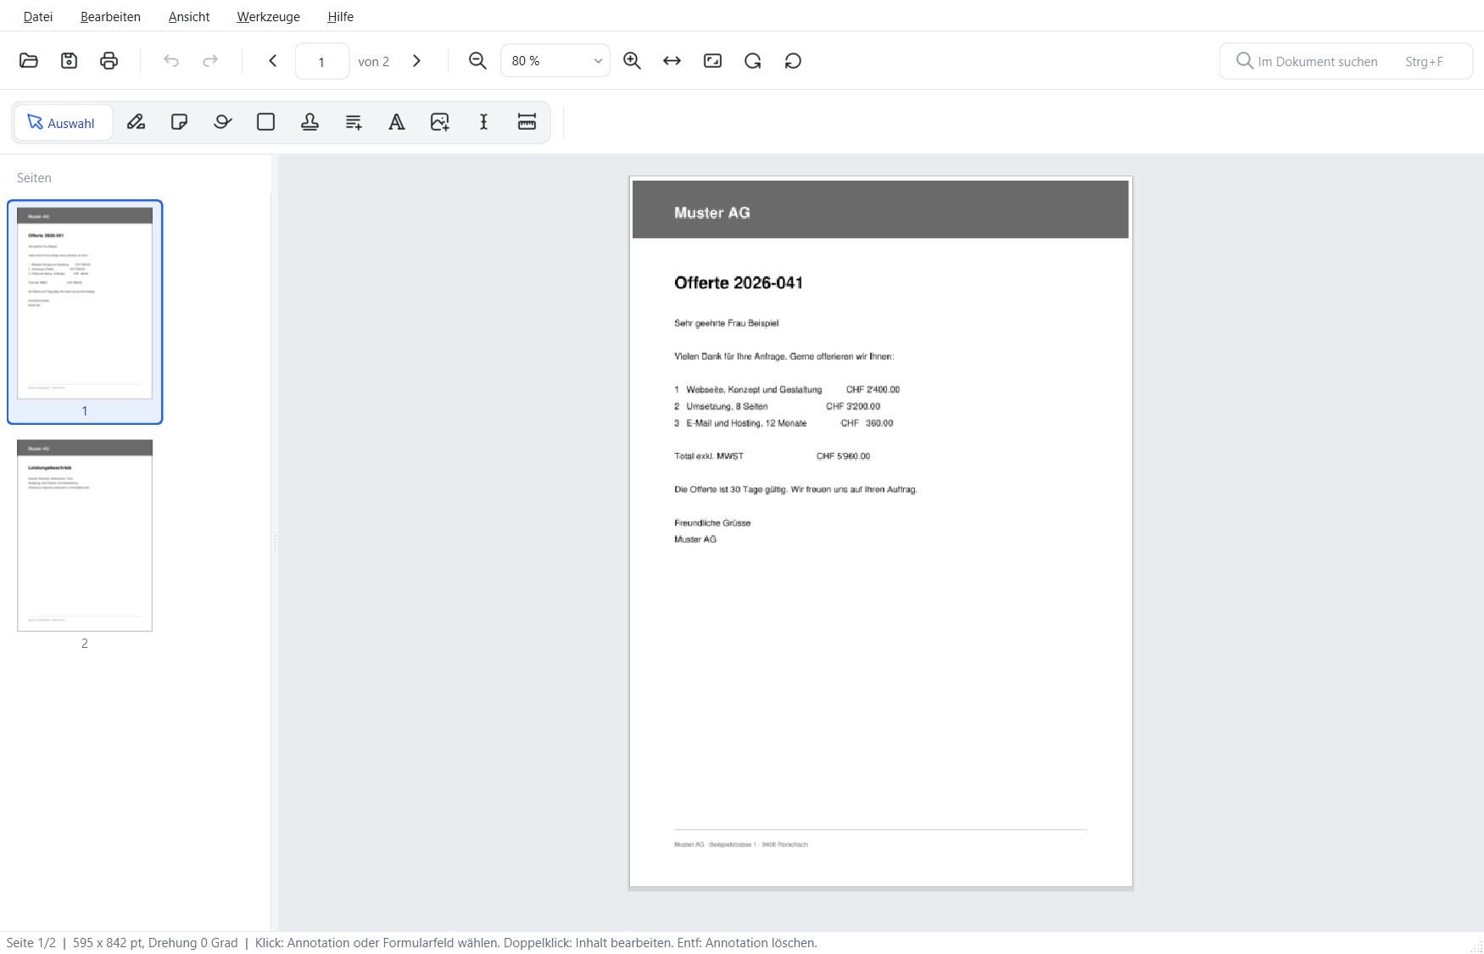Rotate the page clockwise
Image resolution: width=1484 pixels, height=954 pixels.
point(752,60)
